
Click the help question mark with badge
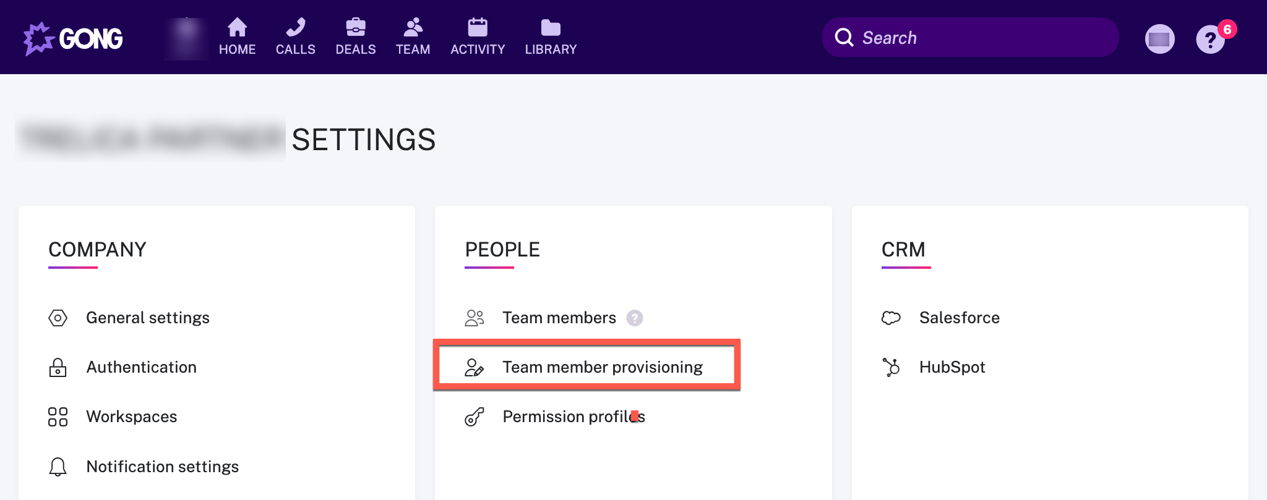pos(1211,40)
